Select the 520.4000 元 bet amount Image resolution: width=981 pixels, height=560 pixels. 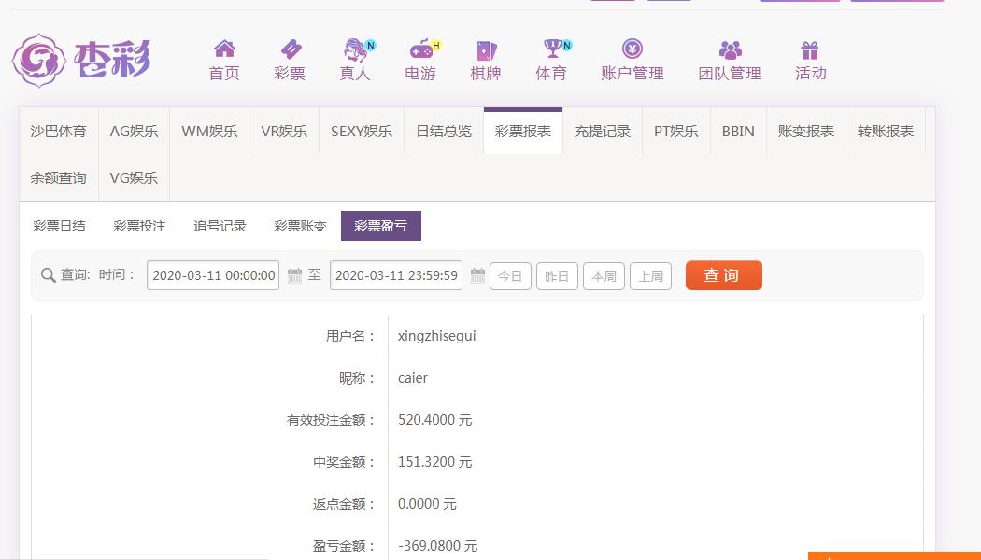click(434, 420)
